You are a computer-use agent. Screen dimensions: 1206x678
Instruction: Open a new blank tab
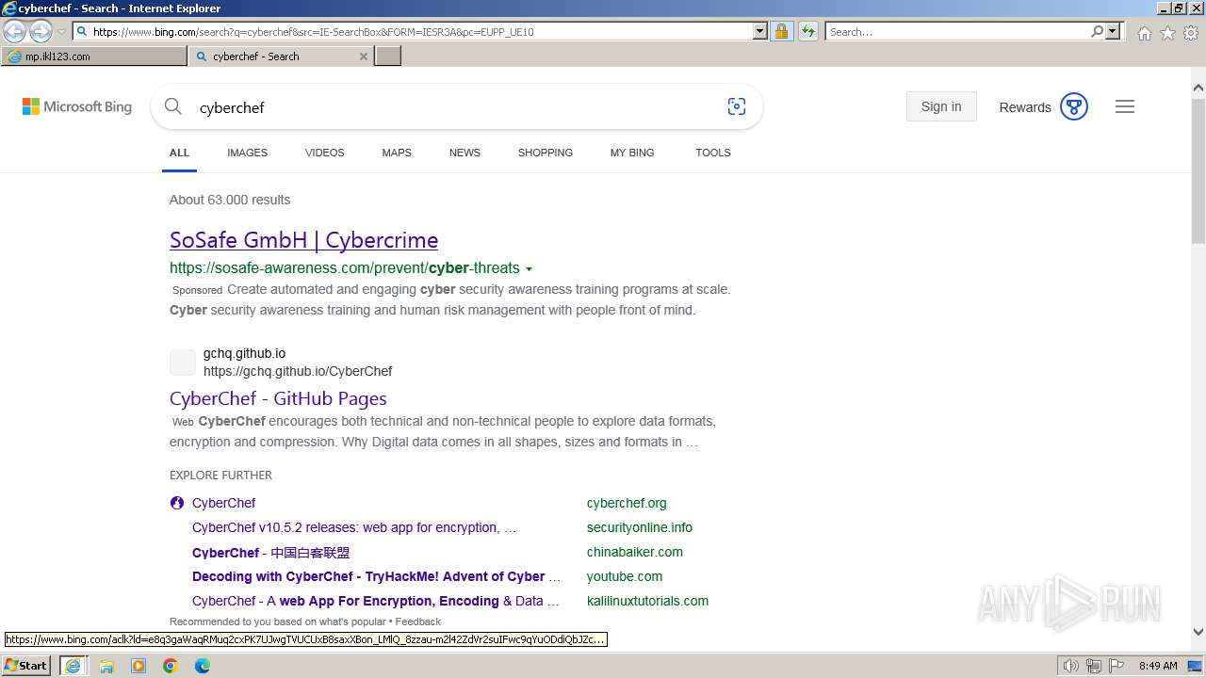tap(388, 56)
